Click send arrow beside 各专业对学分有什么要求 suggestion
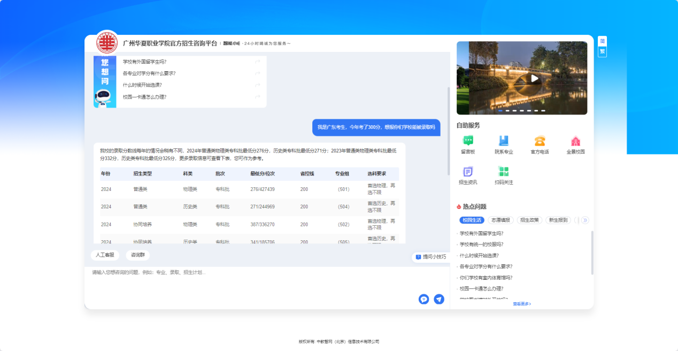This screenshot has width=678, height=351. coord(258,73)
